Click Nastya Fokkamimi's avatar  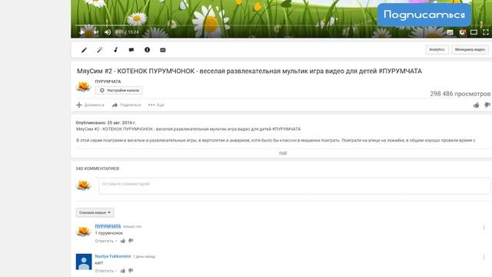pyautogui.click(x=84, y=262)
